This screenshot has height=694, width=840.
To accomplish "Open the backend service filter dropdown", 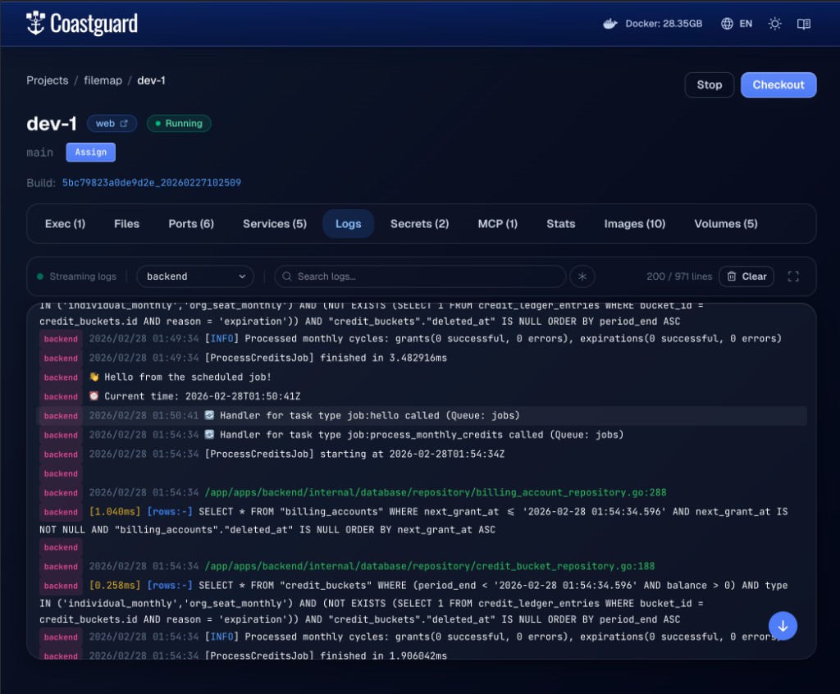I will (x=194, y=276).
